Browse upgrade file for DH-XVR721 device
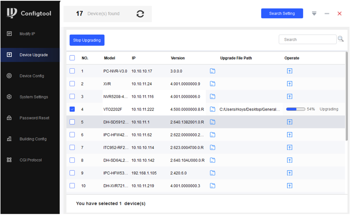 (213, 185)
